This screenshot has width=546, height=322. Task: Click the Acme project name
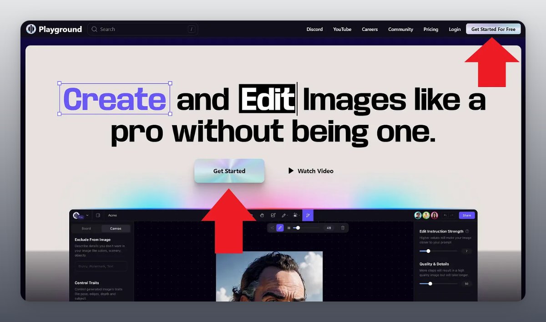tap(112, 215)
